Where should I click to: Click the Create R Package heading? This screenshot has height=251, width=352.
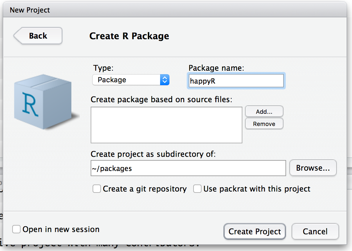click(x=129, y=36)
